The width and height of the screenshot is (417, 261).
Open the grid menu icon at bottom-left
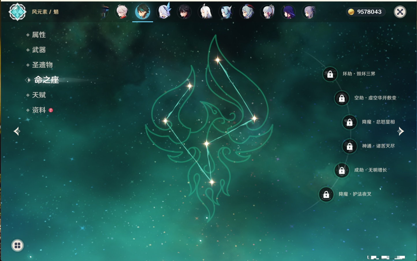point(17,245)
